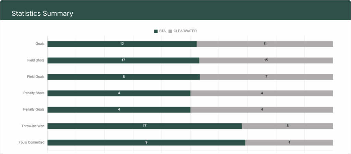Image resolution: width=351 pixels, height=154 pixels.
Task: Select the BTA Goals bar showing 12
Action: 122,44
